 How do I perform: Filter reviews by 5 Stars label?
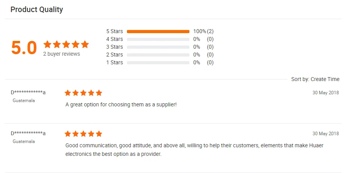coord(114,31)
